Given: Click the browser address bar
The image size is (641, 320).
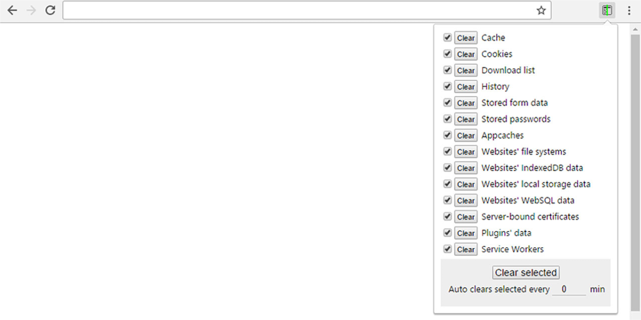Looking at the screenshot, I should [299, 10].
